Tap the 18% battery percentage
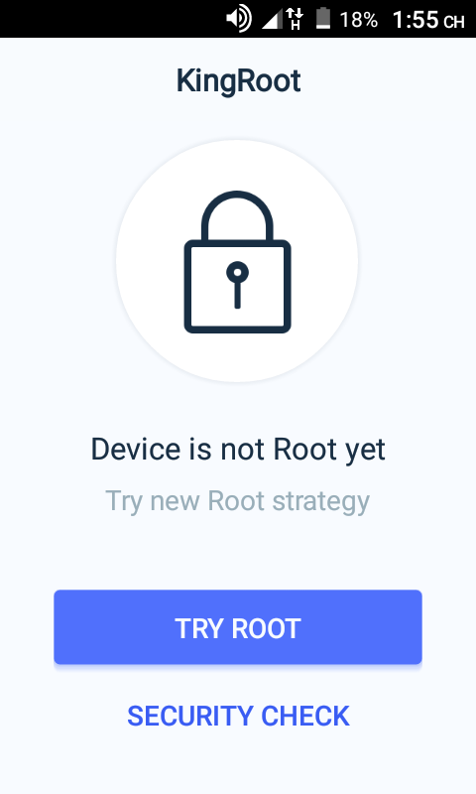The image size is (476, 794). 358,20
